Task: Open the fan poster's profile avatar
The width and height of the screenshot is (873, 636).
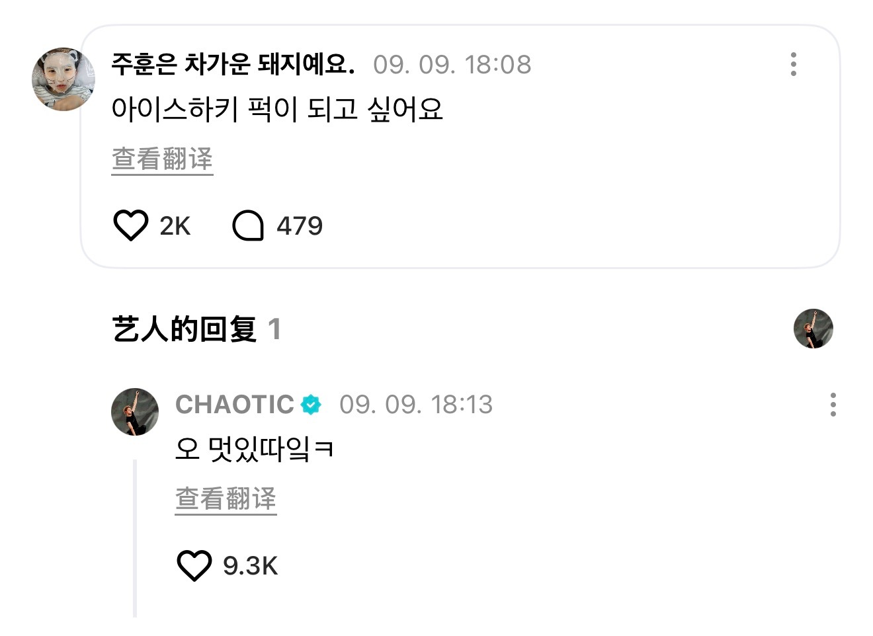Action: tap(63, 79)
